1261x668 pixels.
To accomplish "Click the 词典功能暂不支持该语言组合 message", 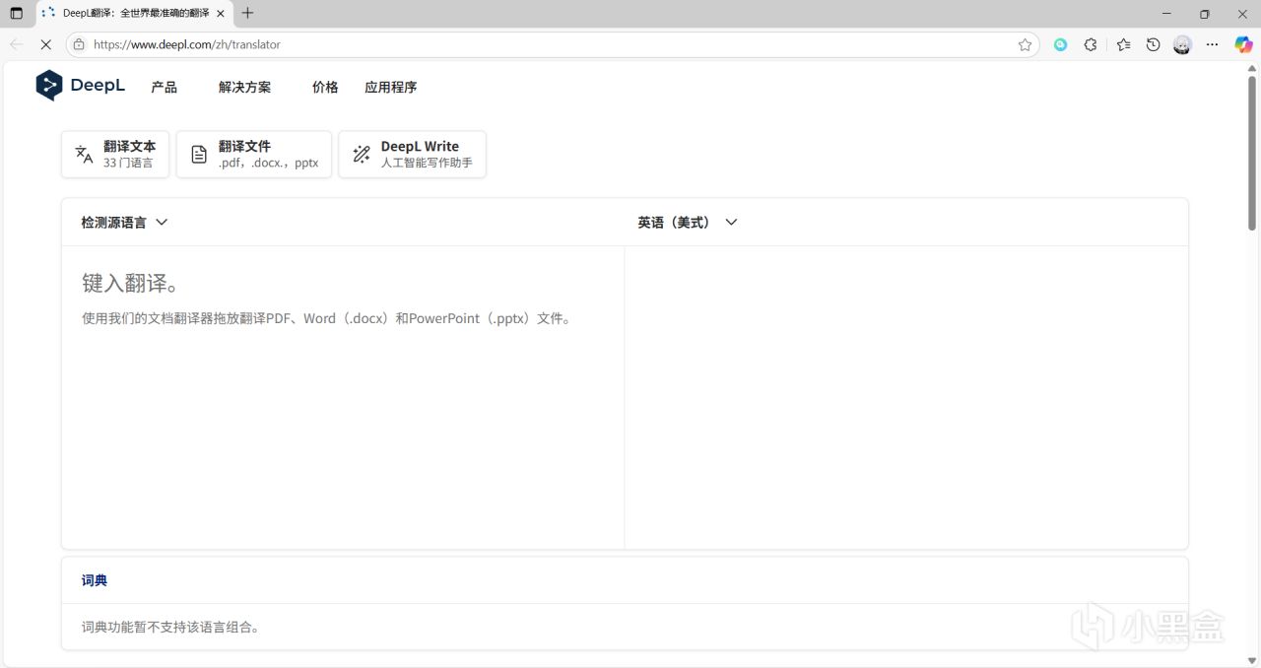I will [170, 627].
